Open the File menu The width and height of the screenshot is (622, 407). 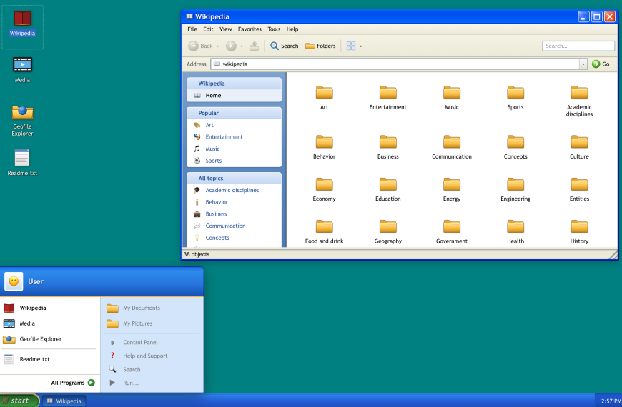tap(192, 29)
